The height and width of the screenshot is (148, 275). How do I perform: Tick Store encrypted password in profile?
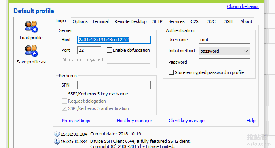(171, 72)
